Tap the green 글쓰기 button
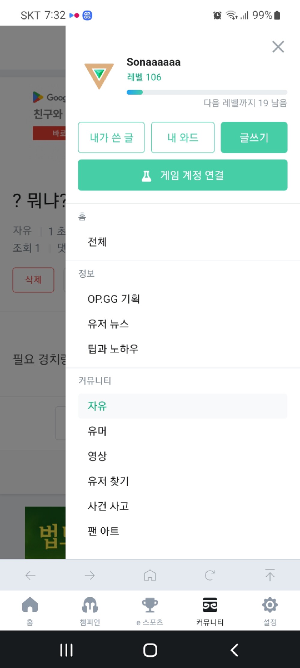Viewport: 300px width, 668px height. coord(254,137)
